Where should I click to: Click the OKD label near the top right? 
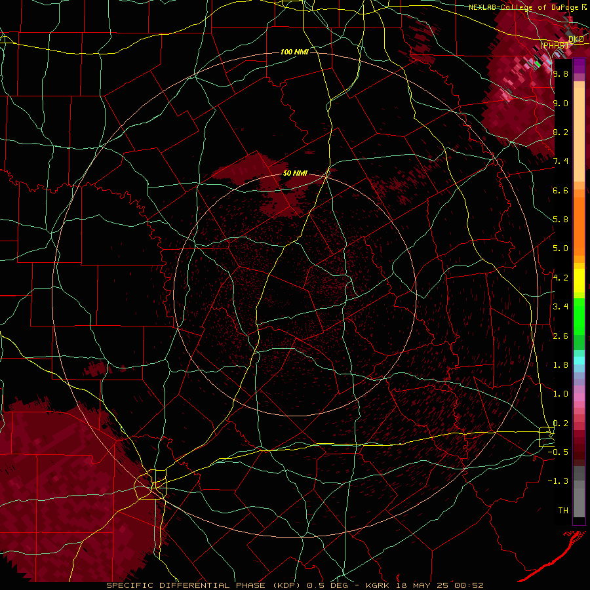[x=576, y=39]
